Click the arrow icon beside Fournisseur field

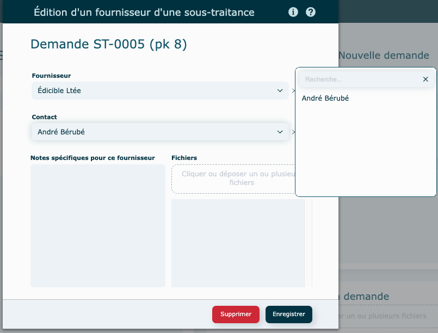coord(294,91)
